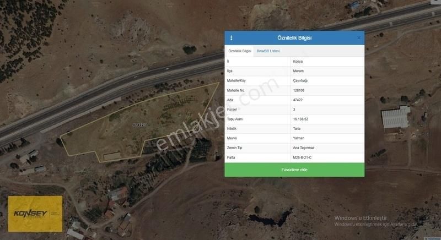Click the Pafta value M28-B-21-C
The height and width of the screenshot is (240, 441).
coord(302,157)
